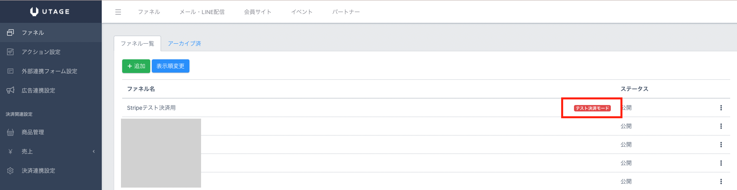Click the 外部連携フォーム設定 form icon
Viewport: 737px width, 190px height.
(x=10, y=71)
